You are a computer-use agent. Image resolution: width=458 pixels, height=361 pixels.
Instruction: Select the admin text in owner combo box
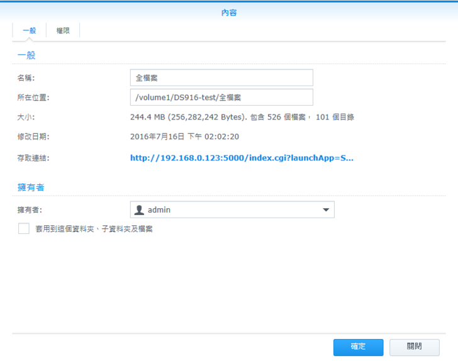pyautogui.click(x=160, y=210)
